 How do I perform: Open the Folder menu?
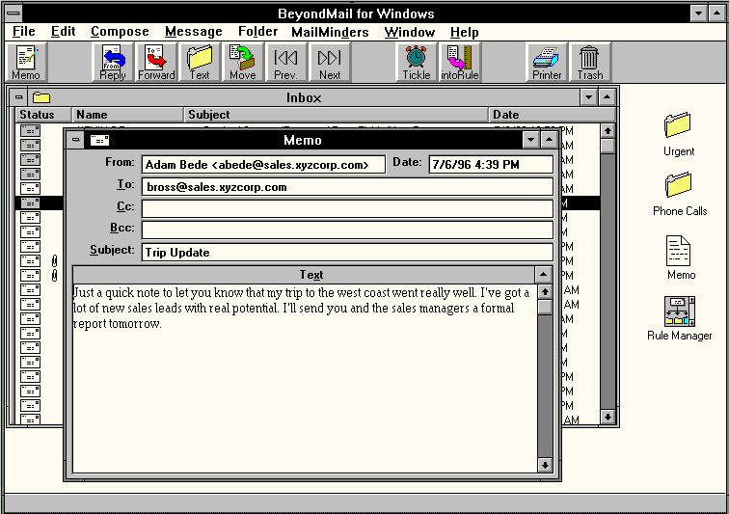[x=258, y=32]
